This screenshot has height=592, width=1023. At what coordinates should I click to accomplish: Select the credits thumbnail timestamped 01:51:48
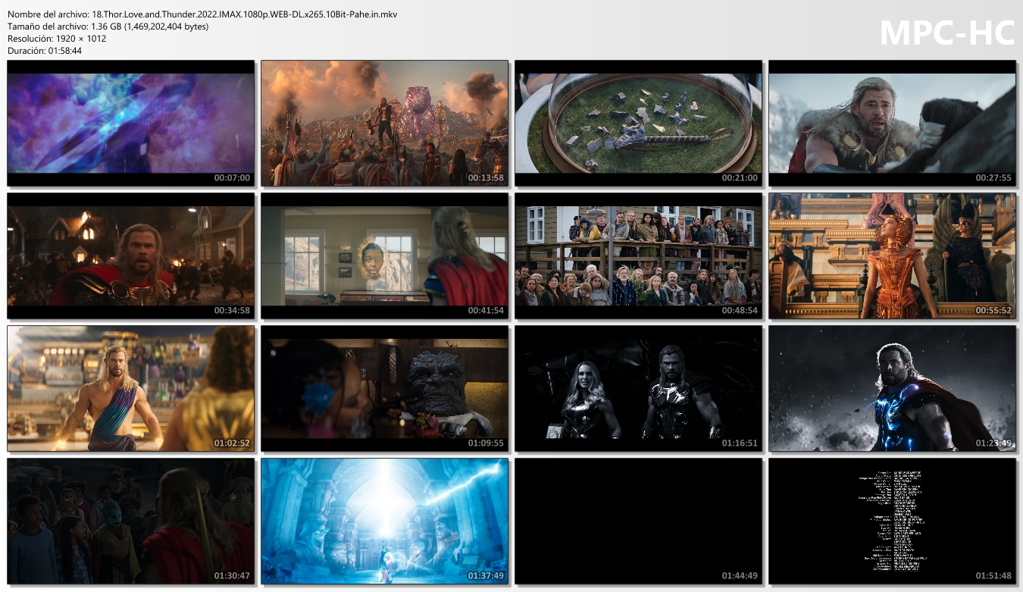pos(892,522)
